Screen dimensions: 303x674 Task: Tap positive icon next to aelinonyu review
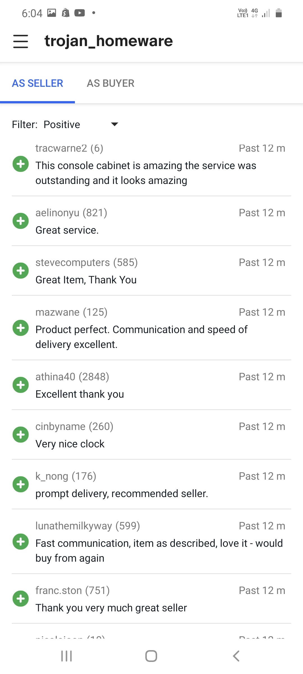pyautogui.click(x=20, y=221)
